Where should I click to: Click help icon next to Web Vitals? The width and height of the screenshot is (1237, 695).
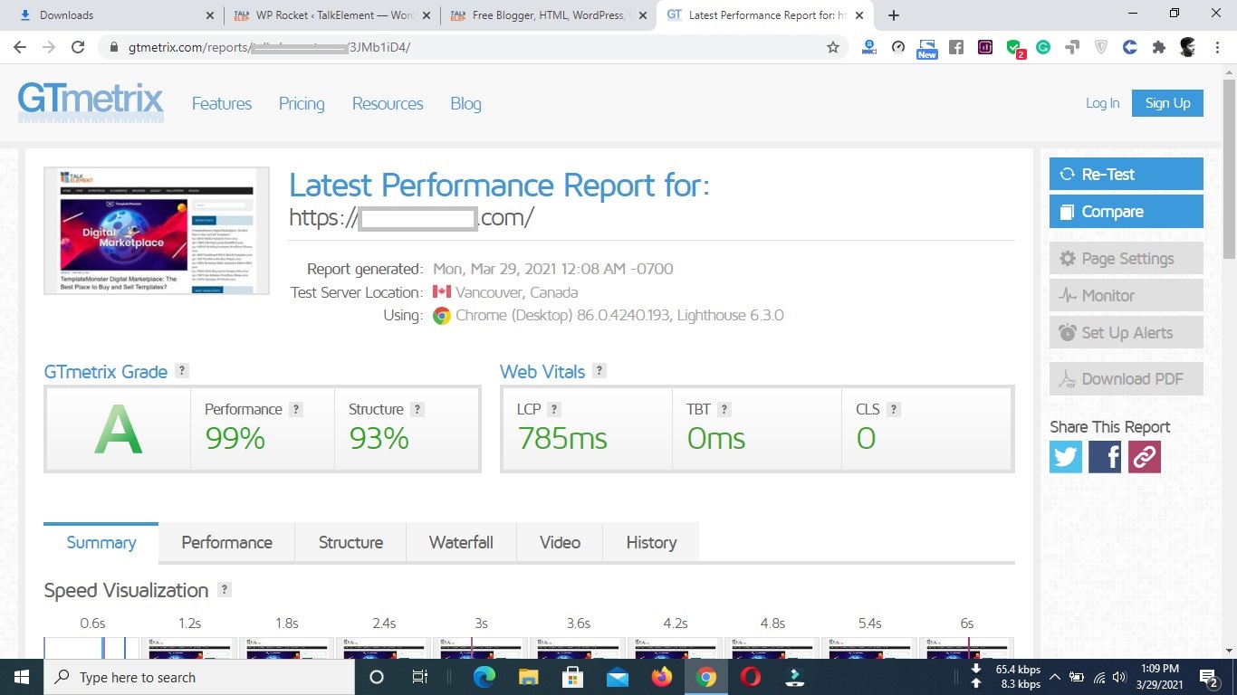click(599, 371)
